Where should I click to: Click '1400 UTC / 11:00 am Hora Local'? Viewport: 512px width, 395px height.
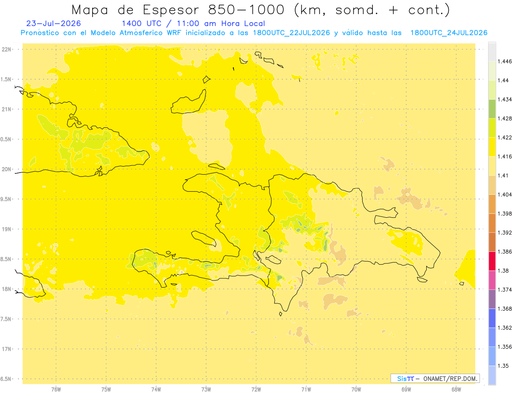[193, 23]
